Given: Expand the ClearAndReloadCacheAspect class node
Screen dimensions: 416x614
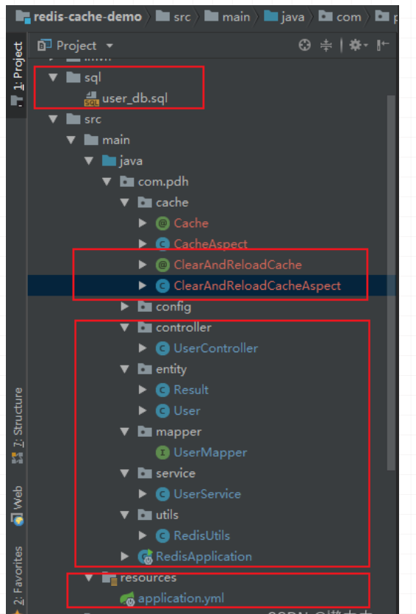Looking at the screenshot, I should (x=143, y=286).
